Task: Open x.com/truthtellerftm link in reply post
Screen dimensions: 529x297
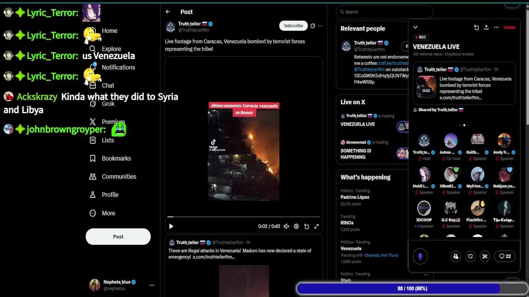Action: [214, 257]
